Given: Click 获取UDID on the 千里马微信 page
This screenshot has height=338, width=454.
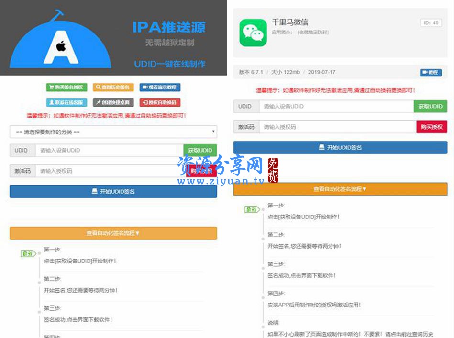Looking at the screenshot, I should (430, 107).
